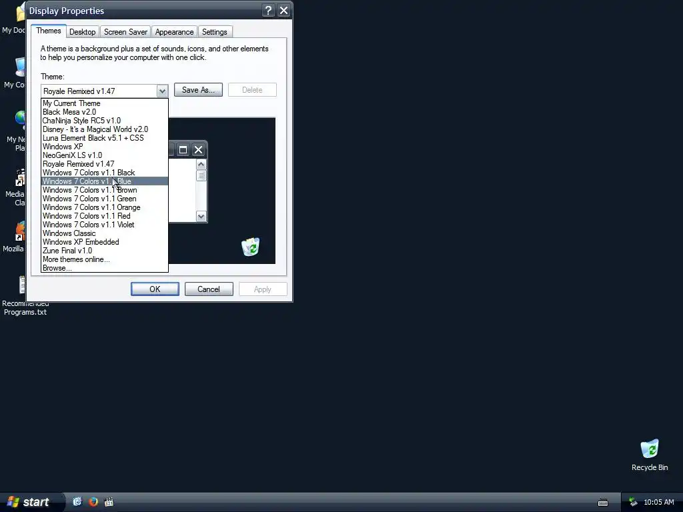
Task: Select the My Computer desktop icon
Action: pyautogui.click(x=15, y=73)
